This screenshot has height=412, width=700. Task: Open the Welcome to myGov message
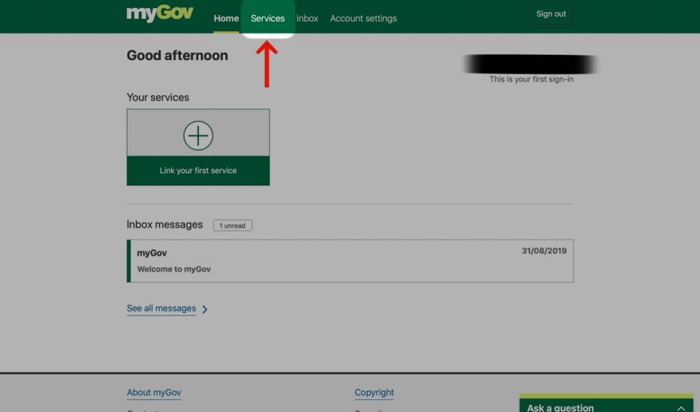[174, 269]
